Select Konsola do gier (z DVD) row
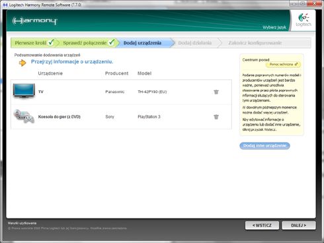 (121, 117)
